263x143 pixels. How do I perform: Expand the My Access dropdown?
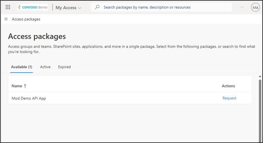pyautogui.click(x=68, y=7)
